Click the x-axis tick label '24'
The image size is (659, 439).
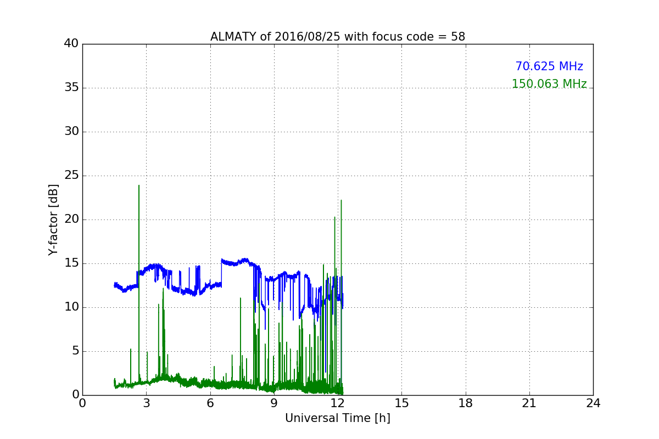coord(593,403)
